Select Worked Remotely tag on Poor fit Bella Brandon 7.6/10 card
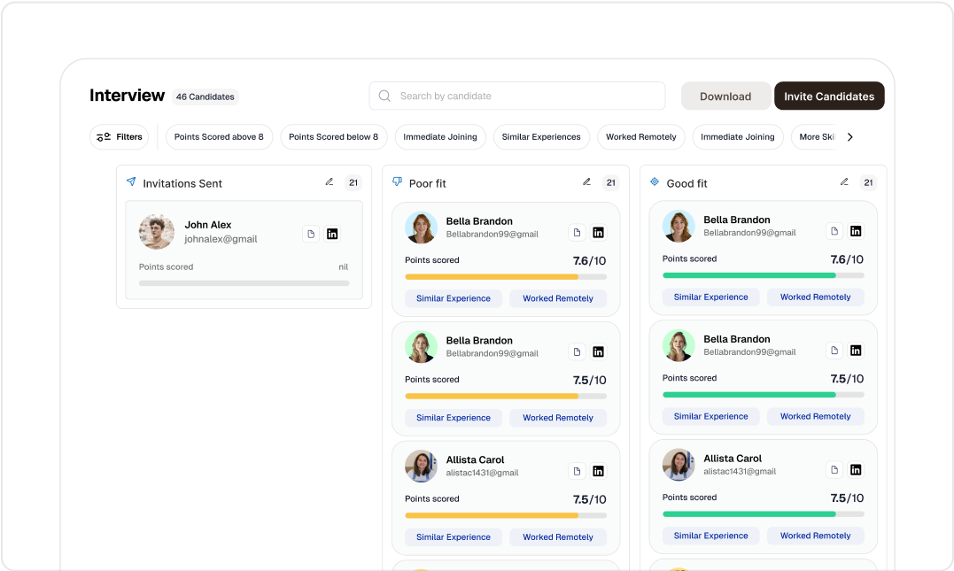 coord(558,298)
